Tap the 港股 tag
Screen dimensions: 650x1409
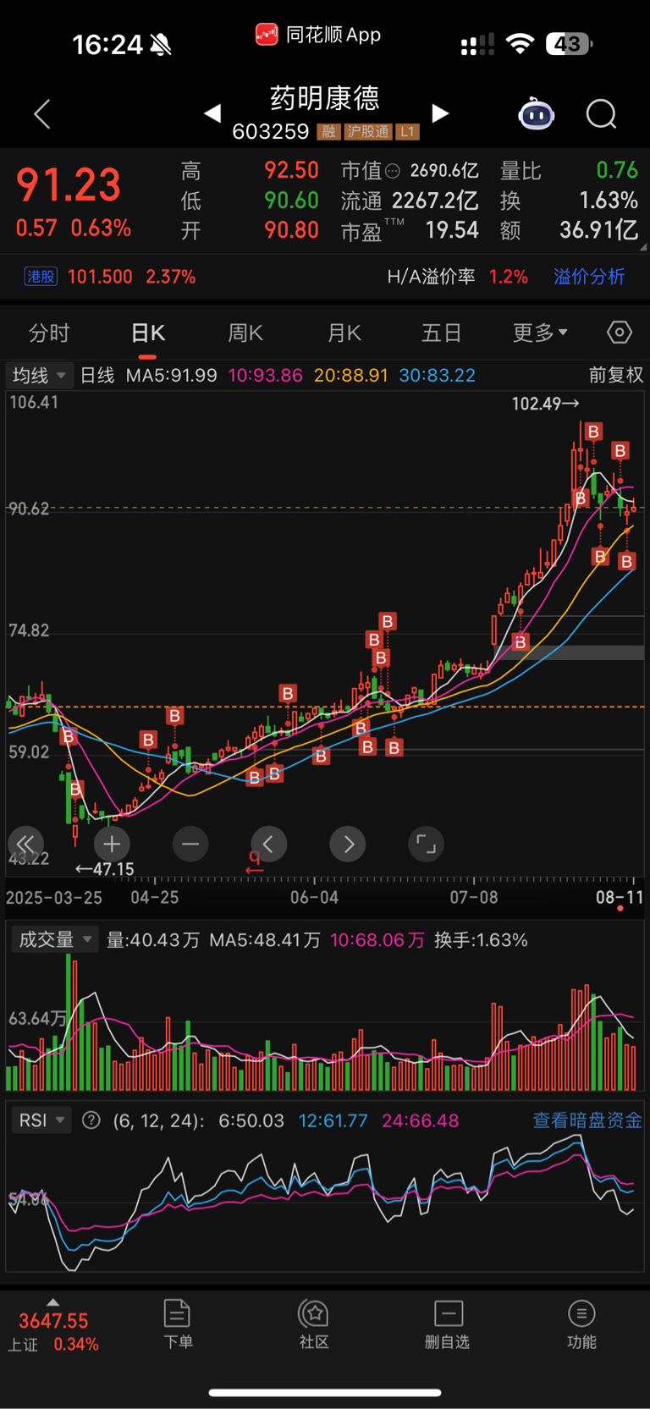point(41,277)
